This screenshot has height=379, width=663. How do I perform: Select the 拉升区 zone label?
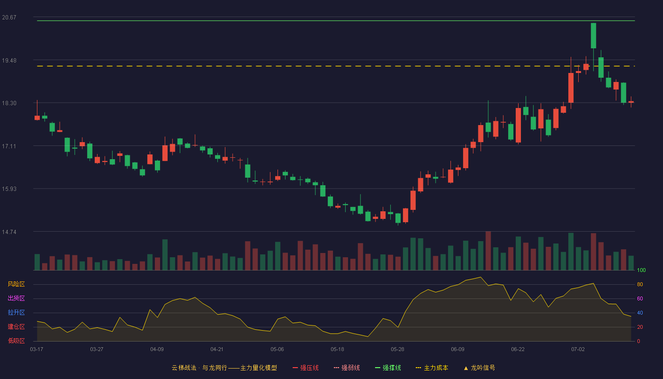click(x=17, y=313)
